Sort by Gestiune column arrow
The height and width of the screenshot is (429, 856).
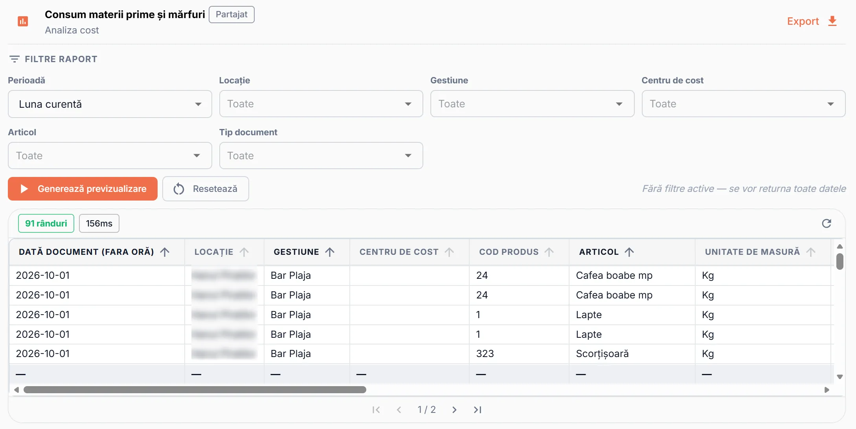(330, 252)
